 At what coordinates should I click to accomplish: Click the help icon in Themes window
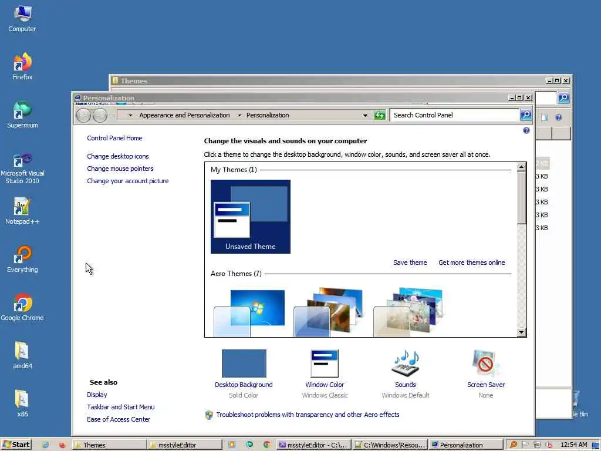coord(559,117)
